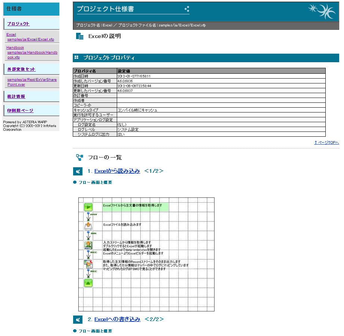The height and width of the screenshot is (336, 344).
Task: Click the ASTERIA logo in the header corner
Action: [322, 12]
